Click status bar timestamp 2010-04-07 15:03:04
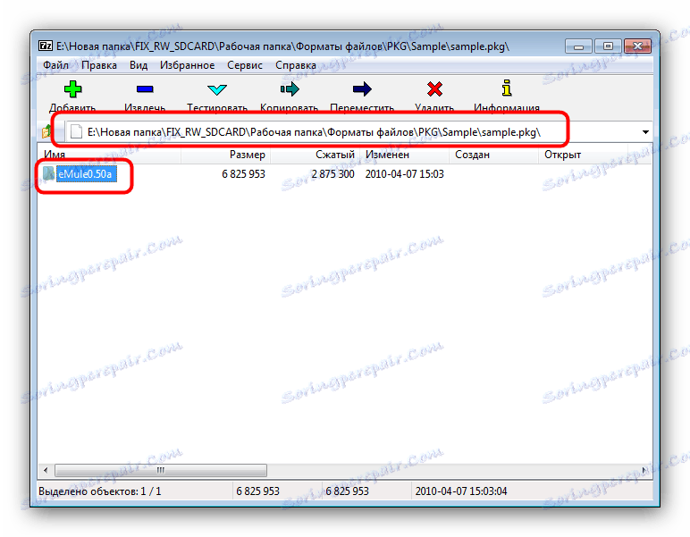690x537 pixels. (460, 491)
